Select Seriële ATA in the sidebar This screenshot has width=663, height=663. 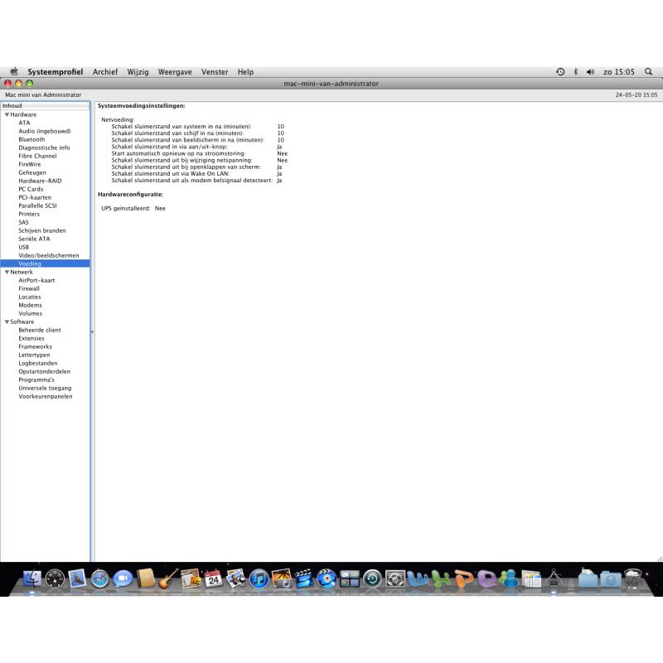pos(34,239)
